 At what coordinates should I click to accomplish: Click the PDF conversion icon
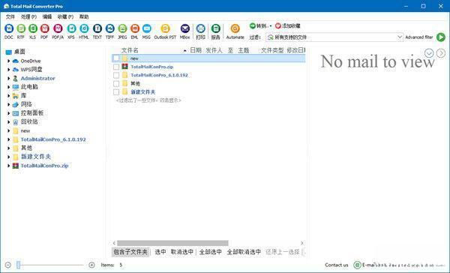pyautogui.click(x=44, y=28)
